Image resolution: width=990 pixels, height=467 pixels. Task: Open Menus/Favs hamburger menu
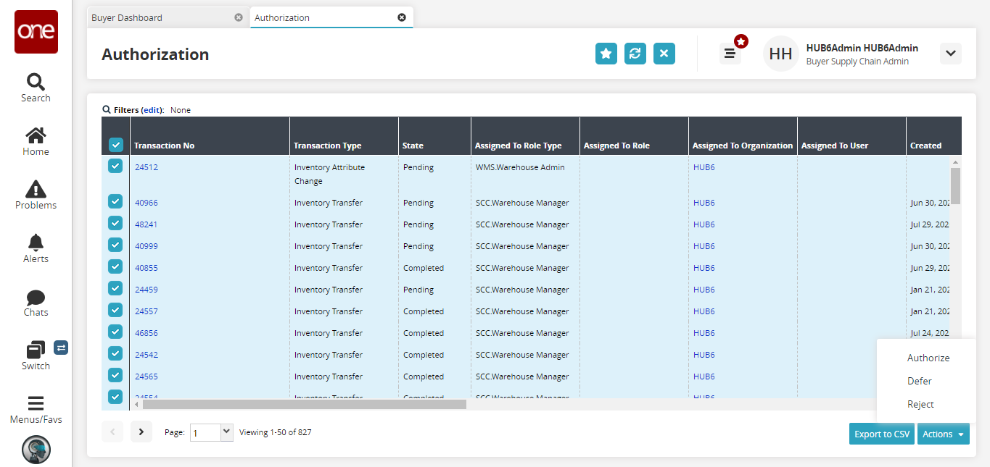click(x=36, y=403)
